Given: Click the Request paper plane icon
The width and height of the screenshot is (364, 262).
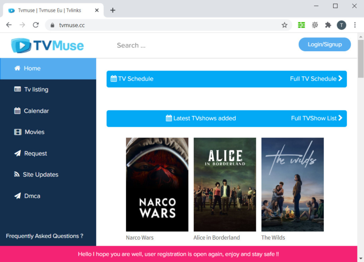Looking at the screenshot, I should [18, 154].
